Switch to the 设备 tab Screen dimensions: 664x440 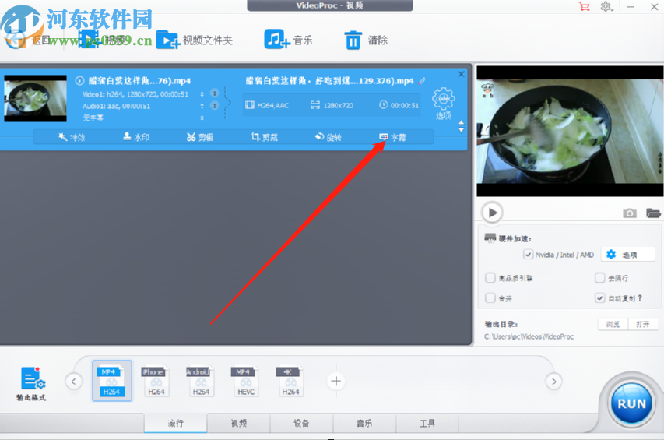(301, 423)
